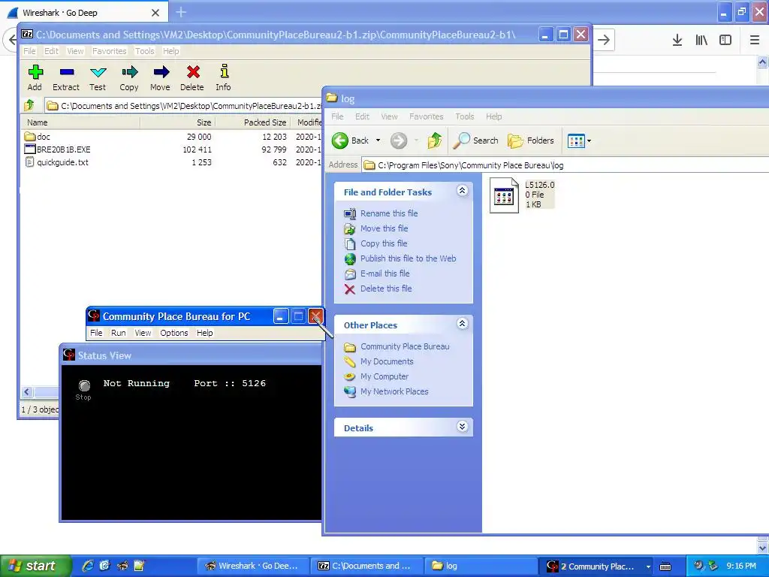The image size is (769, 577).
Task: Toggle the Folders pane in log window
Action: pos(531,140)
